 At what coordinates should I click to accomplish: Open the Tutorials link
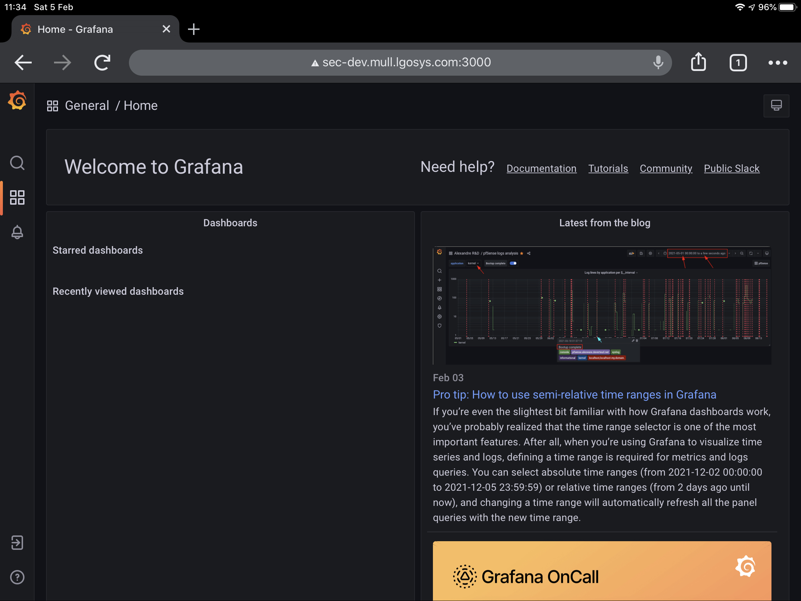[x=608, y=168]
